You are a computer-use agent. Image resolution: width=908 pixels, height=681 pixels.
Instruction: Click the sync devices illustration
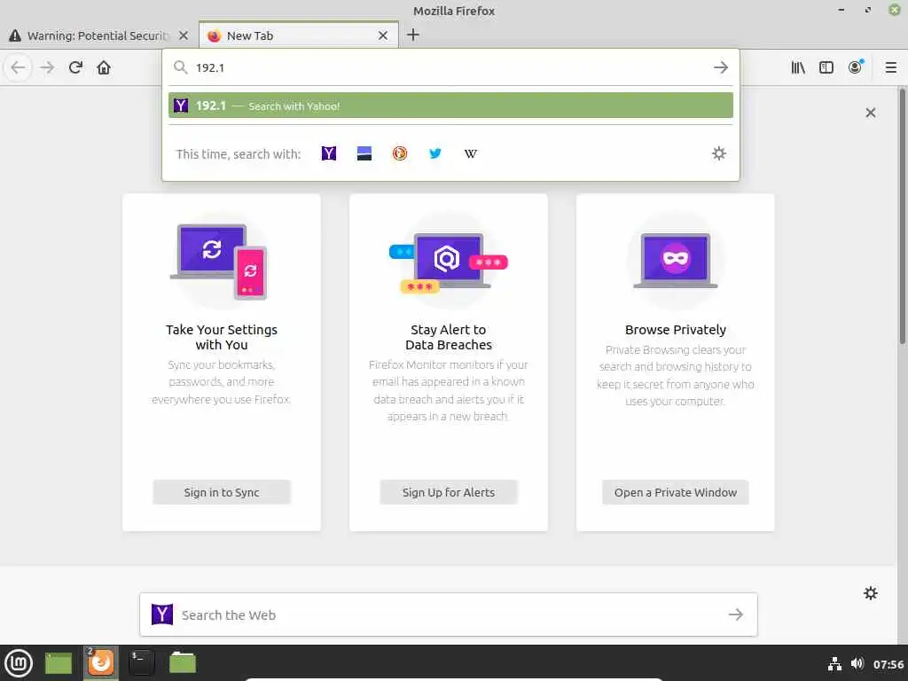[x=220, y=262]
